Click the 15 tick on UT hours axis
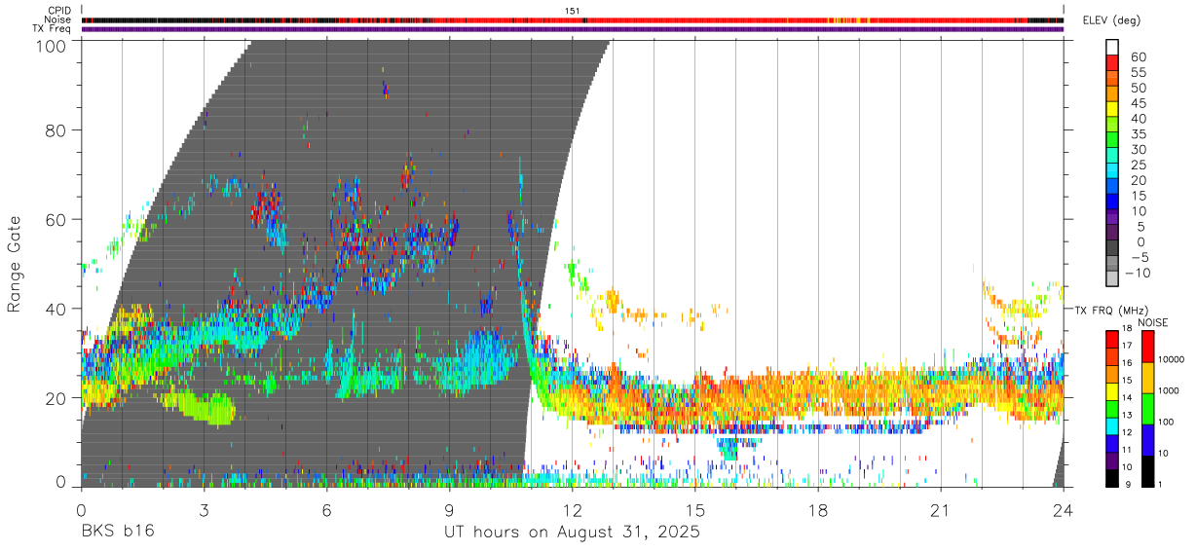 tap(694, 510)
